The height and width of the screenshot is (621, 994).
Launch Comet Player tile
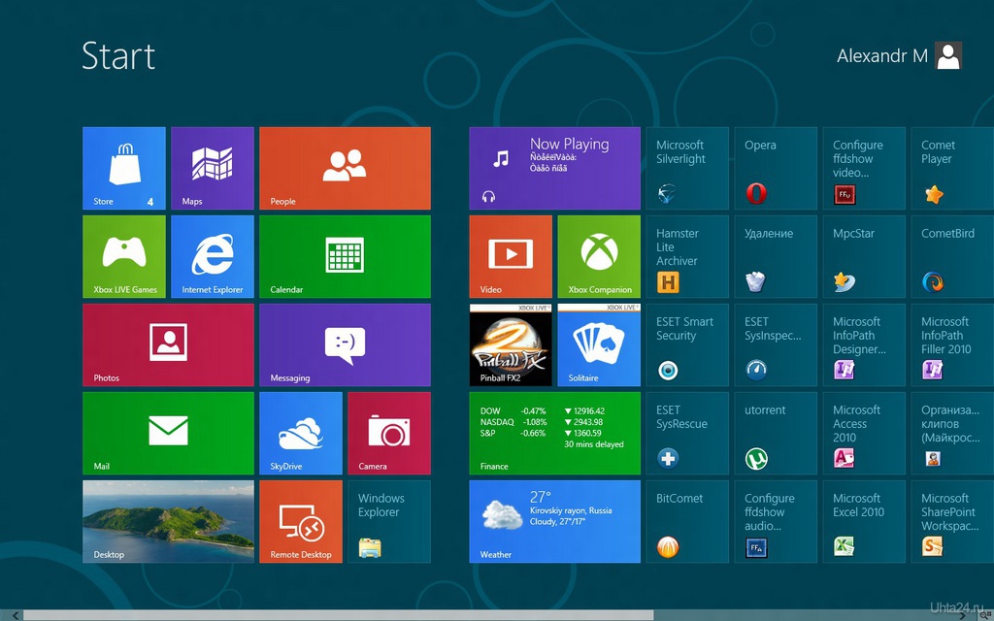point(952,168)
